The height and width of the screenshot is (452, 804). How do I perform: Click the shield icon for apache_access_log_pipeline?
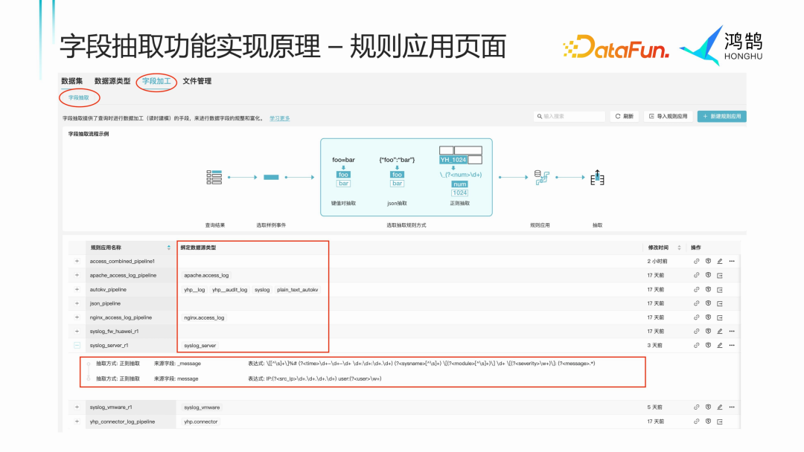[708, 275]
